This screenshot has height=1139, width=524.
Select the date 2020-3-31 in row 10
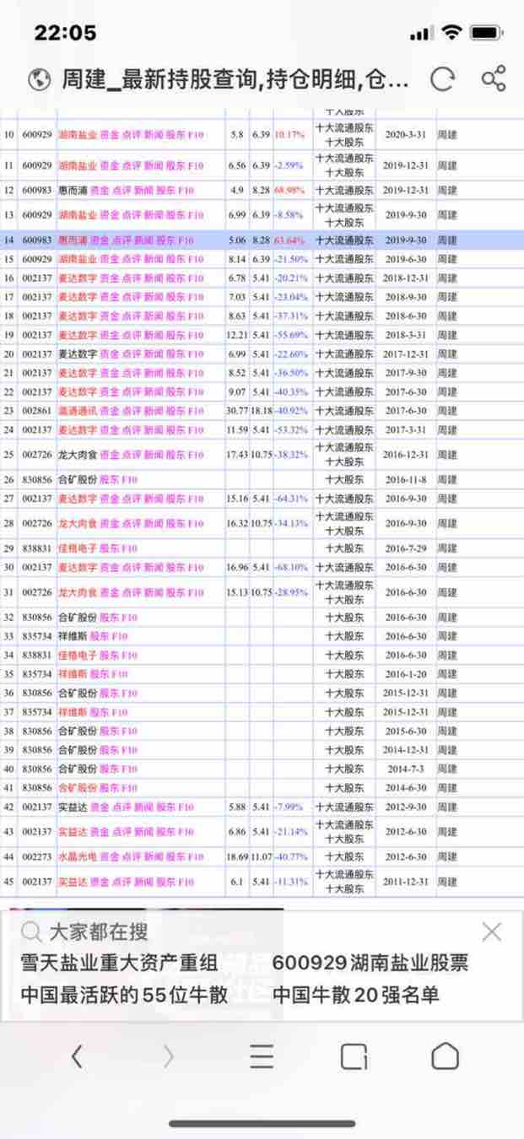coord(406,135)
